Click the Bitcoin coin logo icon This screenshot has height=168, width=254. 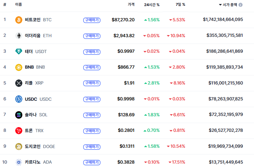pos(19,20)
